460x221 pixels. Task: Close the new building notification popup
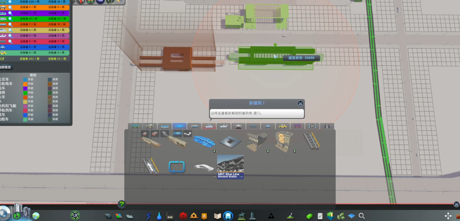300,103
